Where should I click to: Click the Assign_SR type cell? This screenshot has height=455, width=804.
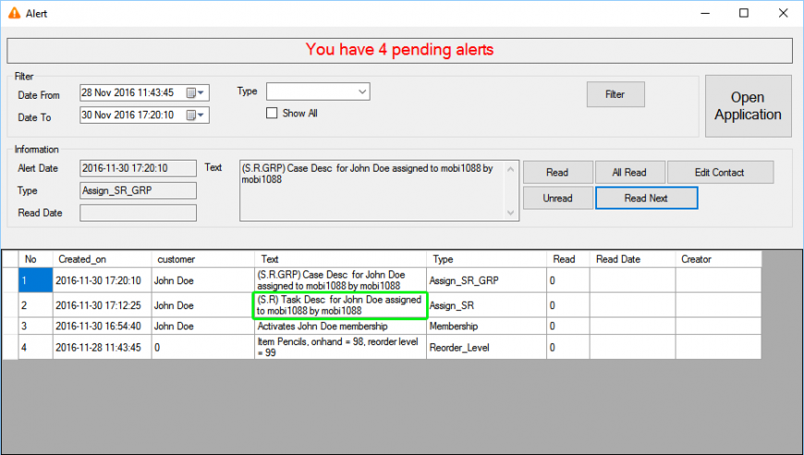click(x=487, y=305)
